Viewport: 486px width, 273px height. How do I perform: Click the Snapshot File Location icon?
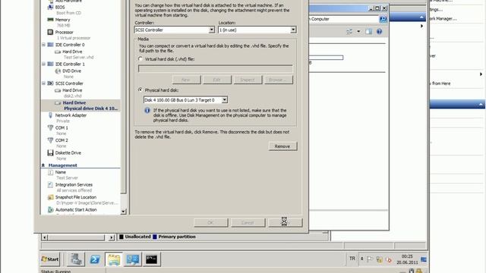50,197
